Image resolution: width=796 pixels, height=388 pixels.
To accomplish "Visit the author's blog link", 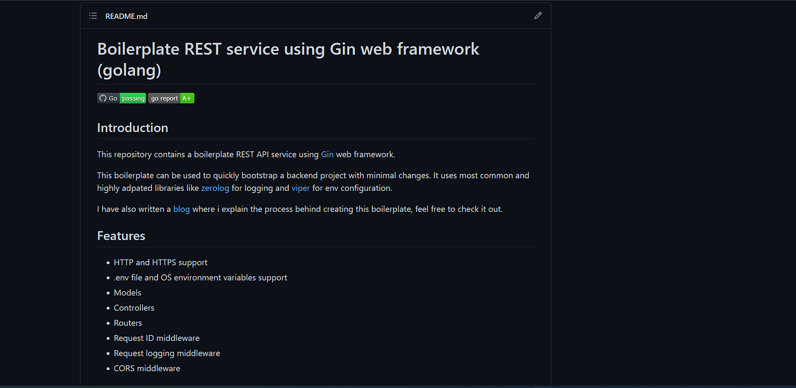I will [181, 208].
